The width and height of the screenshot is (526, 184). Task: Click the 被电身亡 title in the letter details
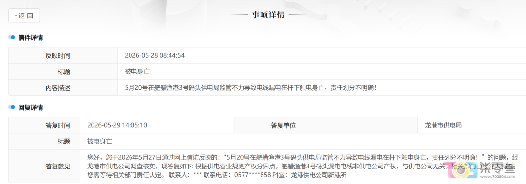[137, 71]
